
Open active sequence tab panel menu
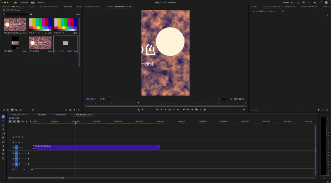94,115
